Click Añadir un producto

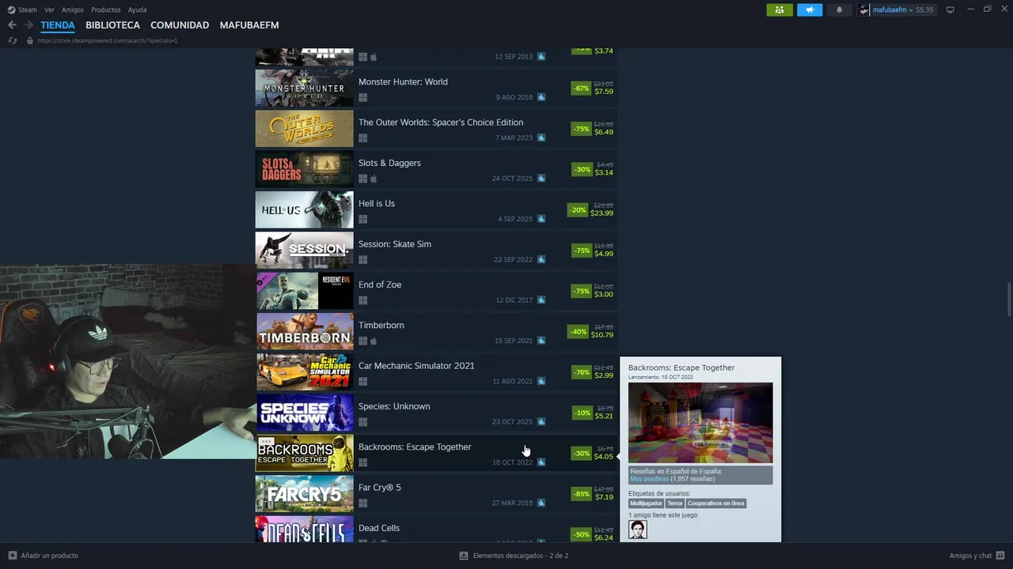(x=44, y=556)
